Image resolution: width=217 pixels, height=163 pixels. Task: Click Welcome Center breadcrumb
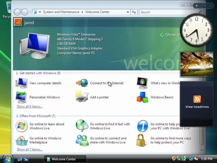pyautogui.click(x=97, y=12)
